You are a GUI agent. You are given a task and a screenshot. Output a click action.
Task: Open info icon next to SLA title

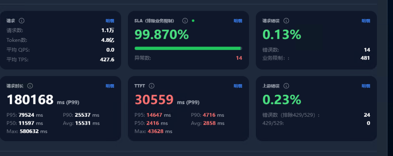(185, 21)
